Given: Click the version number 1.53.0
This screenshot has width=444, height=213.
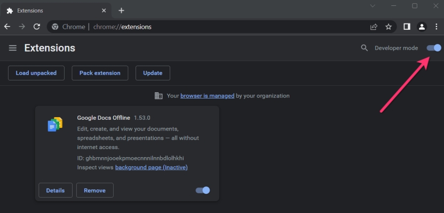Looking at the screenshot, I should [x=142, y=118].
